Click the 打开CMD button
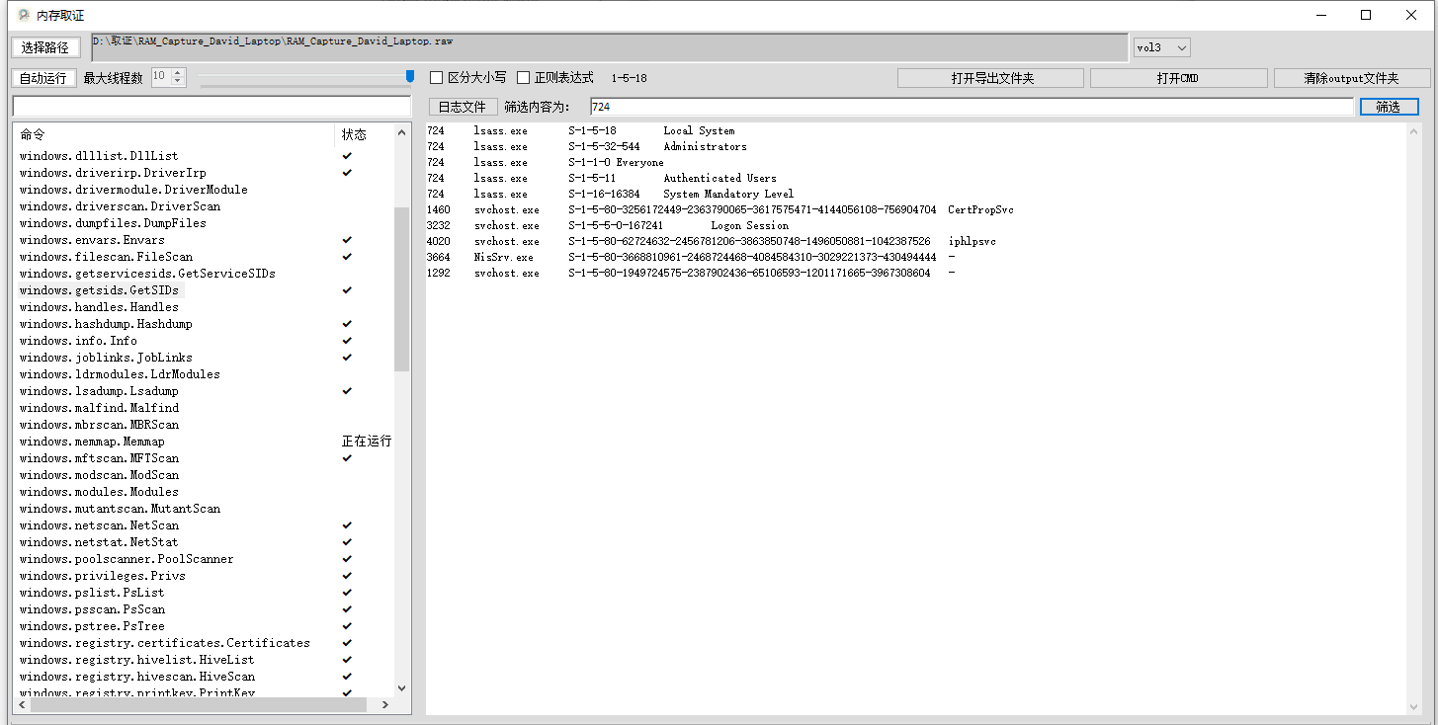The width and height of the screenshot is (1438, 725). coord(1178,78)
